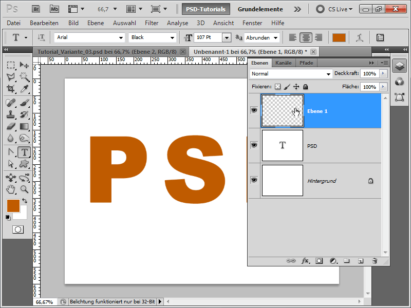Select the Eyedropper tool in toolbox

tap(24, 89)
